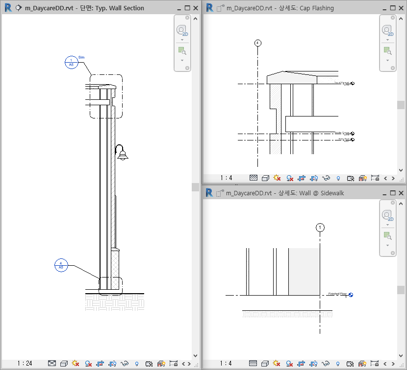407x370 pixels.
Task: Show crop region in Wall @ Sidewalk window
Action: [x=313, y=364]
